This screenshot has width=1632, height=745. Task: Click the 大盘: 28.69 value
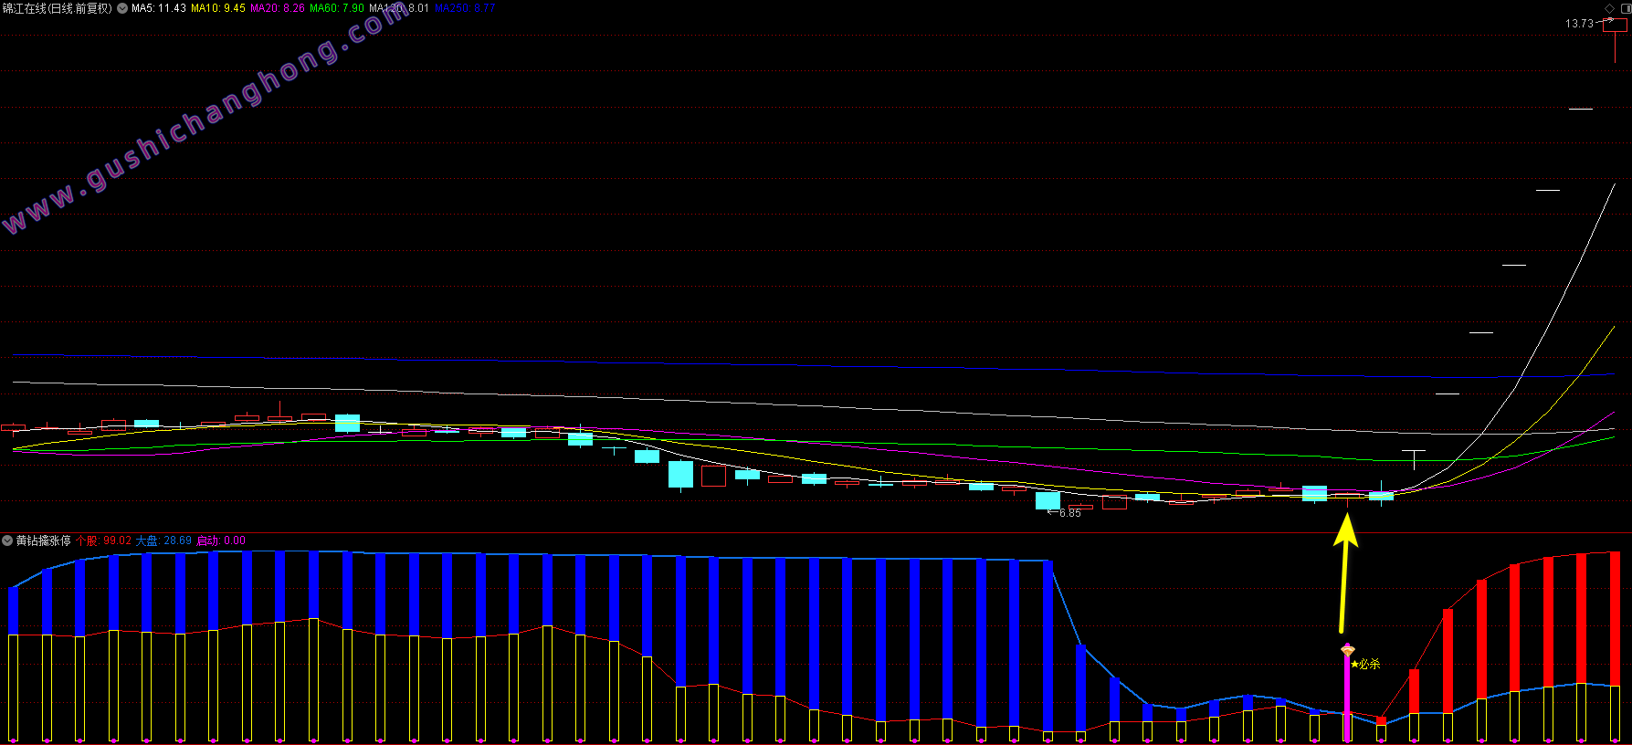click(x=164, y=540)
